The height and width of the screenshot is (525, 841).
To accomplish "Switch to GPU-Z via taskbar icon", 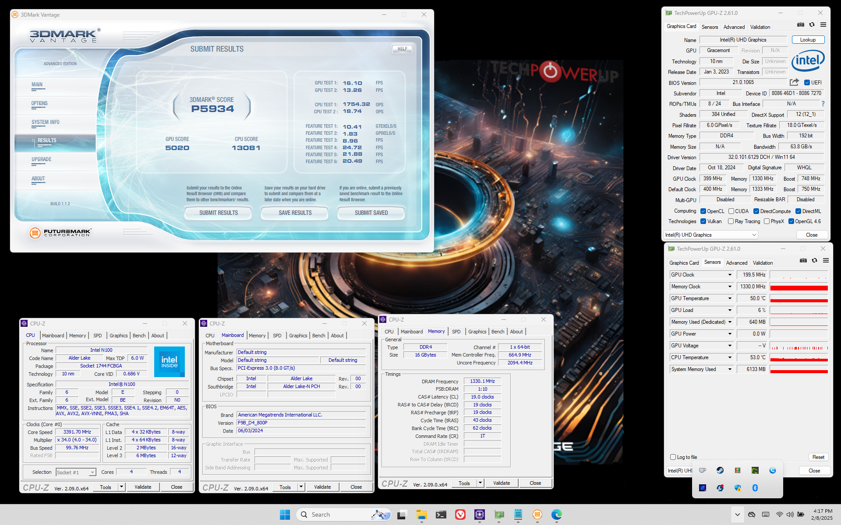I will tap(499, 514).
